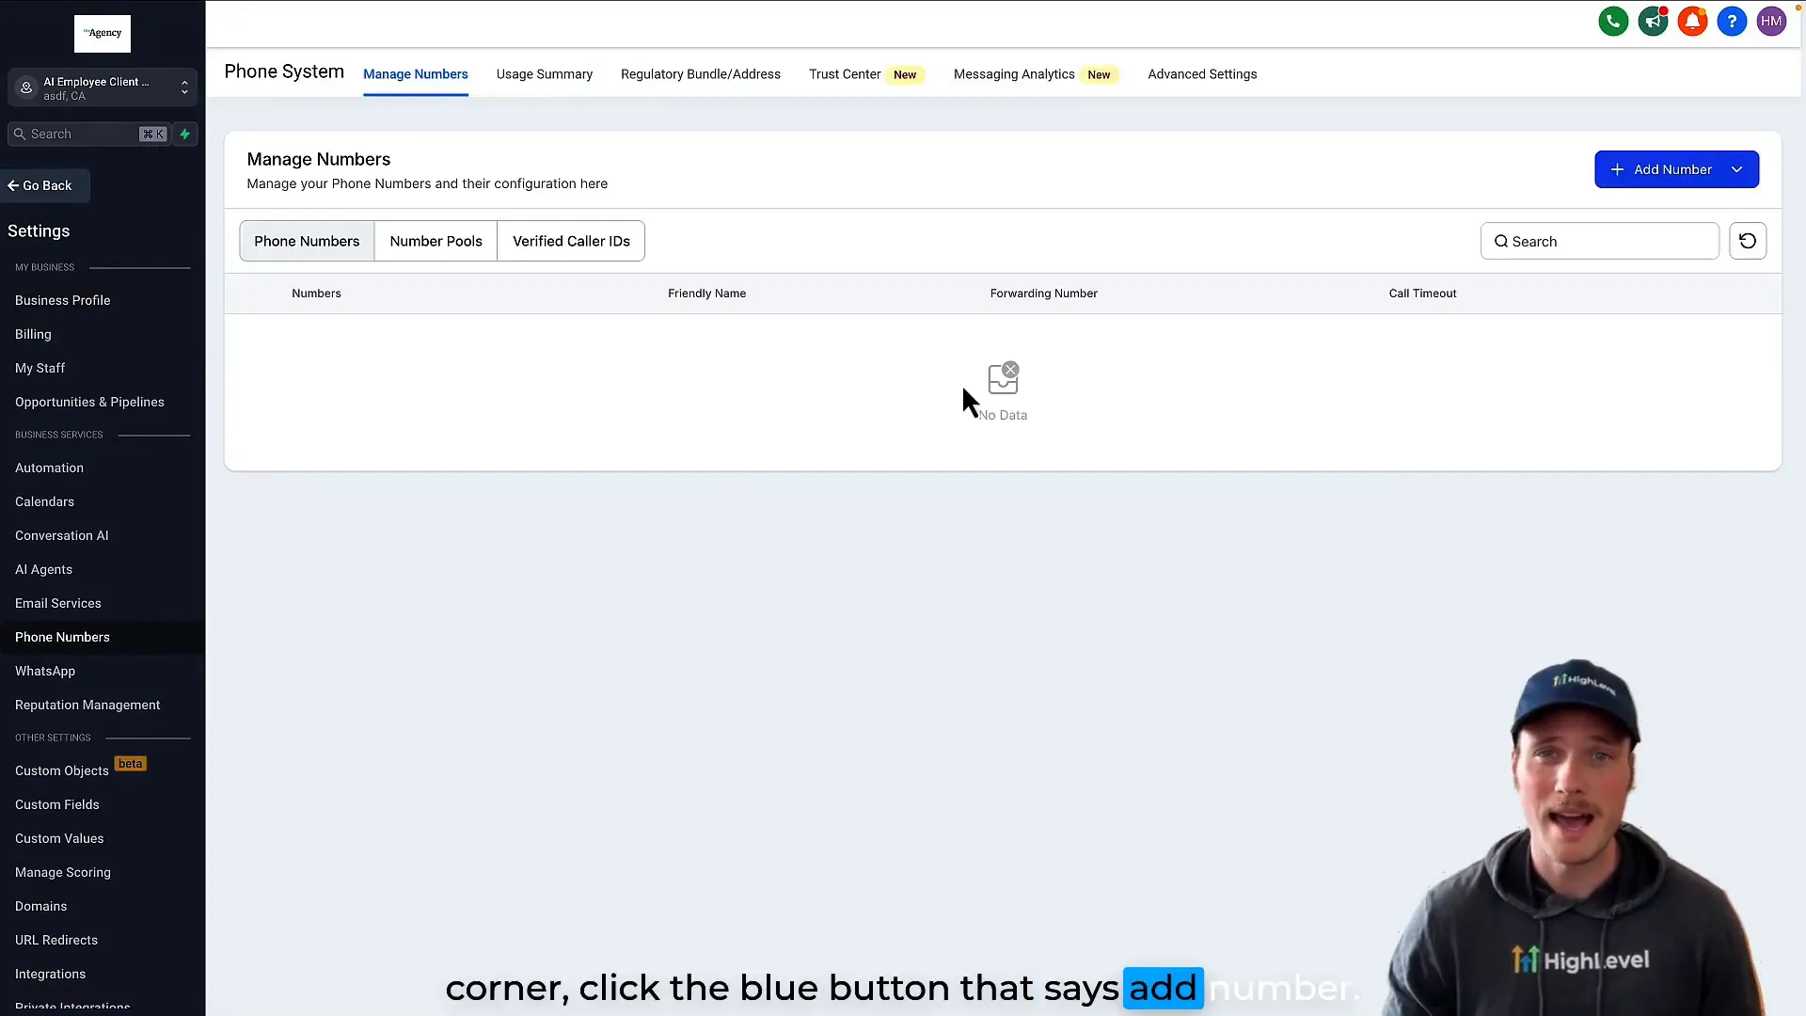This screenshot has width=1806, height=1016.
Task: Open Email Services settings
Action: click(57, 603)
